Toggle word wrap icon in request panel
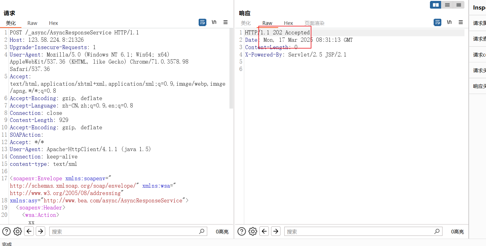The height and width of the screenshot is (246, 486). click(202, 22)
